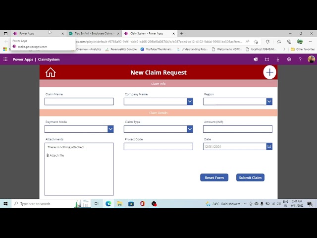
Task: Click the Reset Form button
Action: click(x=214, y=178)
